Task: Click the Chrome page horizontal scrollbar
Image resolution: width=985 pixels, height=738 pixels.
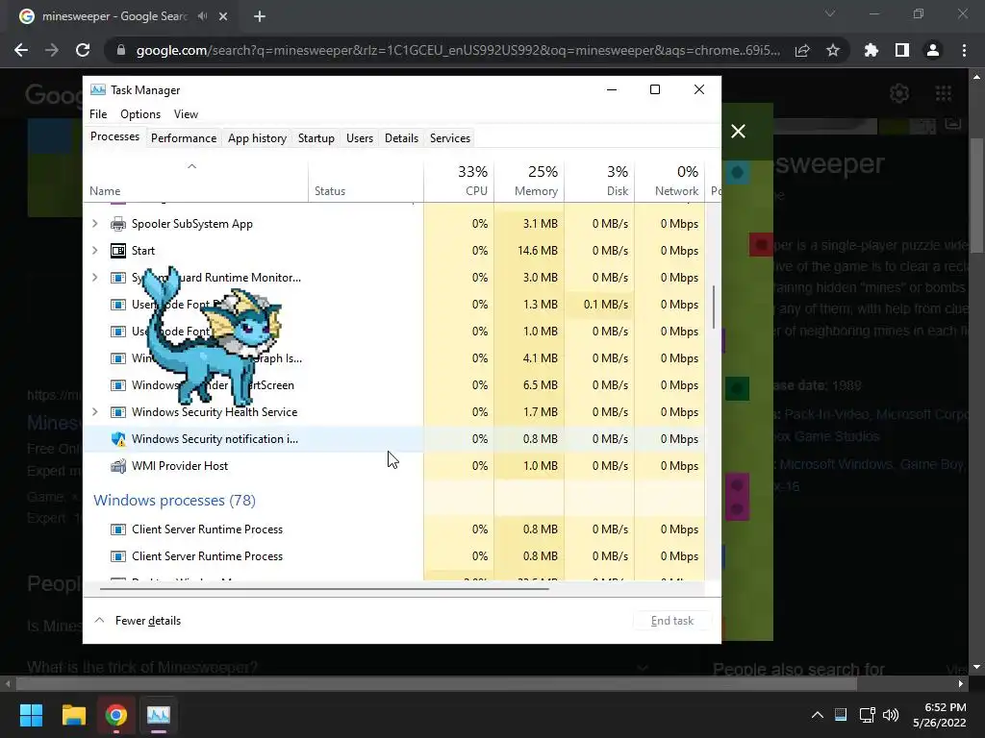Action: [436, 683]
